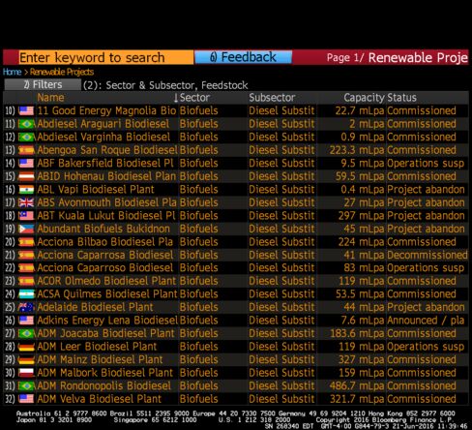Click the 'Enter keyword to search' field
The height and width of the screenshot is (430, 472).
tap(106, 57)
